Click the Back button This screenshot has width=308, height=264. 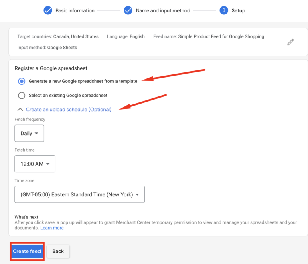click(x=58, y=251)
